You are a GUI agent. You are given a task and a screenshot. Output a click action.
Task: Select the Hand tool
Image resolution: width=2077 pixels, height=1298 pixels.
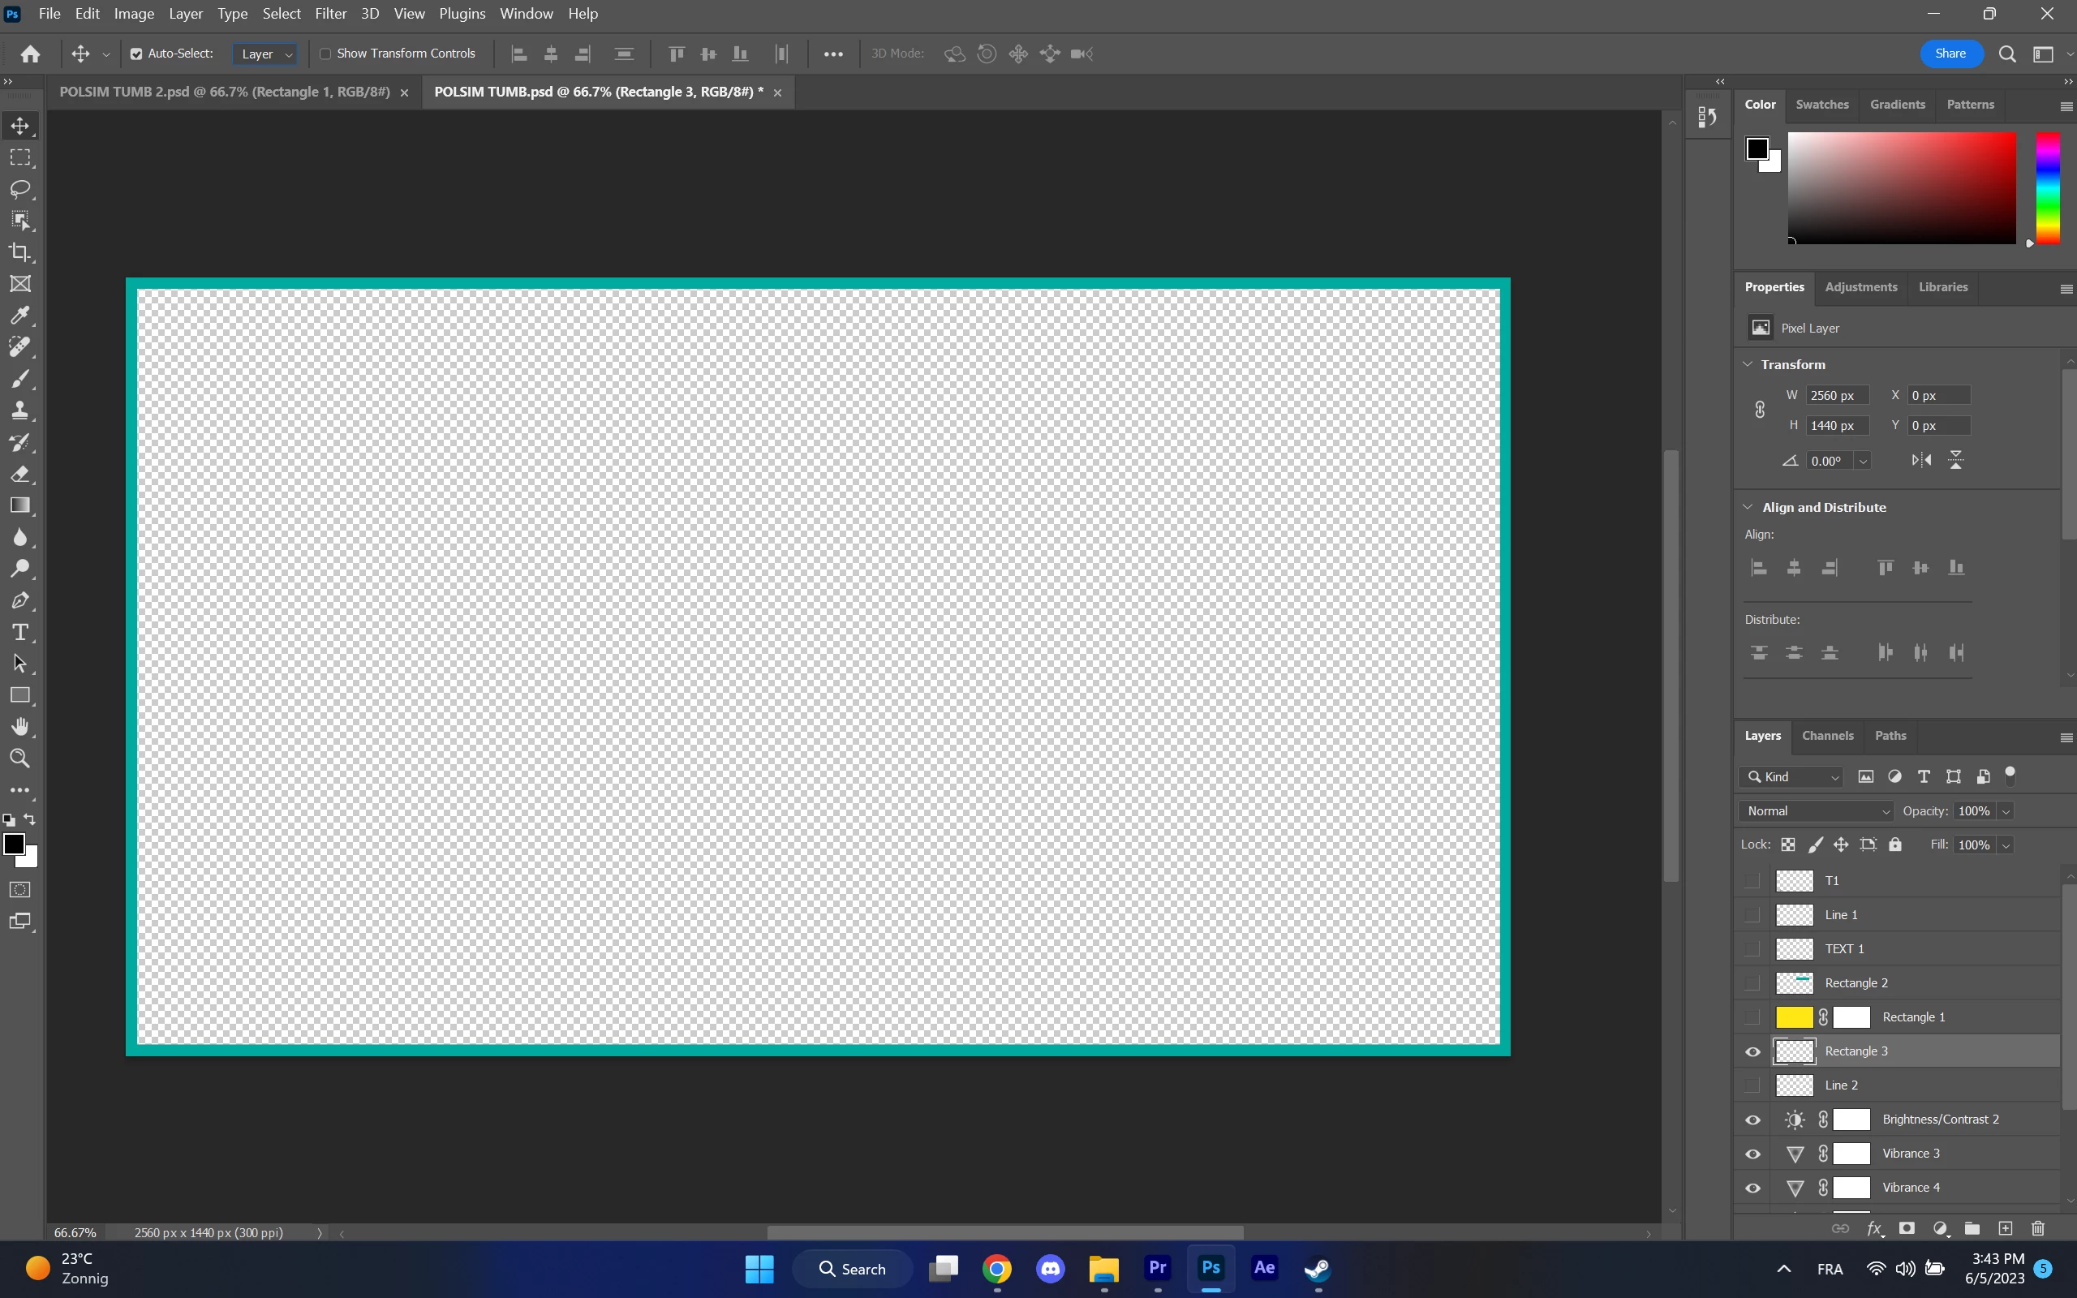click(x=20, y=727)
